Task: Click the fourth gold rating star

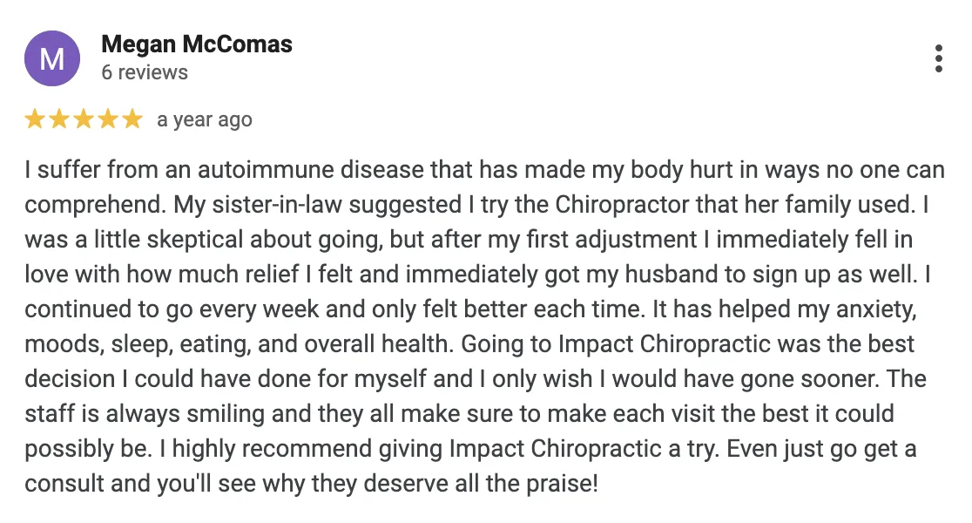Action: tap(108, 119)
